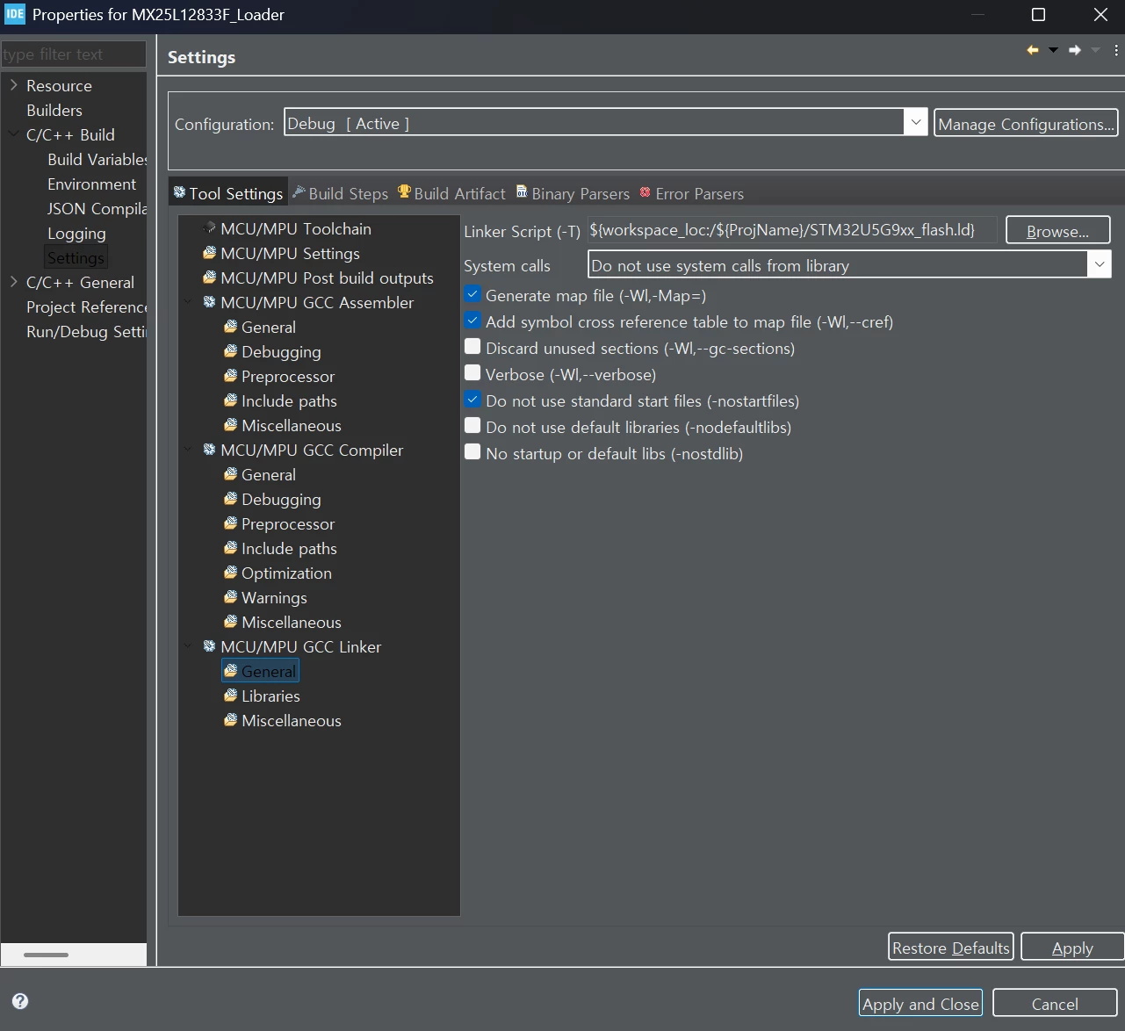The width and height of the screenshot is (1125, 1031).
Task: Click the Linker Script path field
Action: pos(792,230)
